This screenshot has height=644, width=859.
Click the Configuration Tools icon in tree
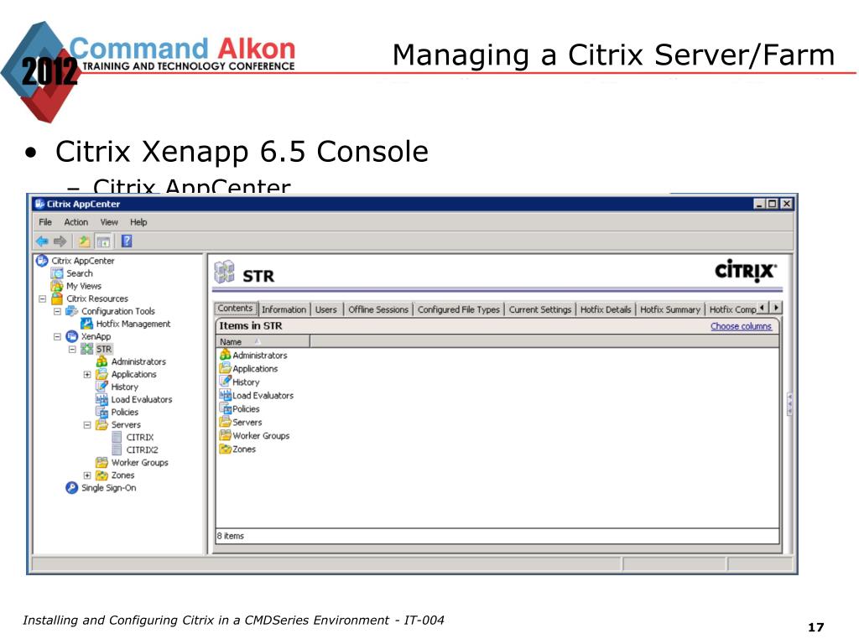[72, 311]
